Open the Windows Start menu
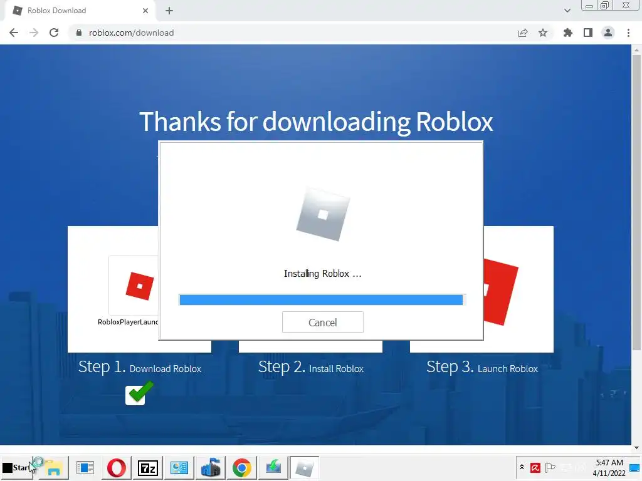This screenshot has width=642, height=481. (x=16, y=467)
